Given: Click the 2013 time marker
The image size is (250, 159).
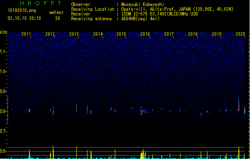Looking at the screenshot, I should pos(74,34).
